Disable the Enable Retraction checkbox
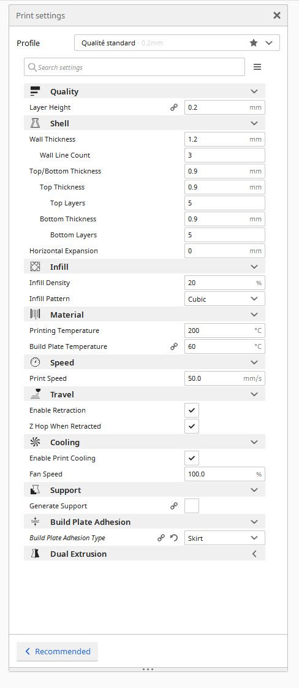The image size is (299, 688). point(192,410)
